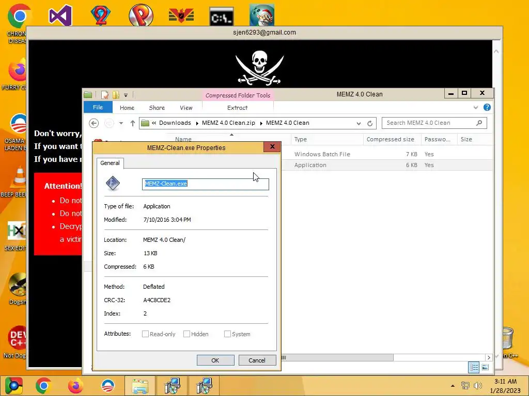The height and width of the screenshot is (396, 529).
Task: Open Customize Quick Access Toolbar dropdown
Action: point(126,95)
